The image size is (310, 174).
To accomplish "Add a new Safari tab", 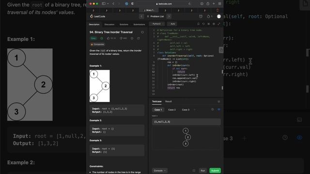I will [214, 3].
